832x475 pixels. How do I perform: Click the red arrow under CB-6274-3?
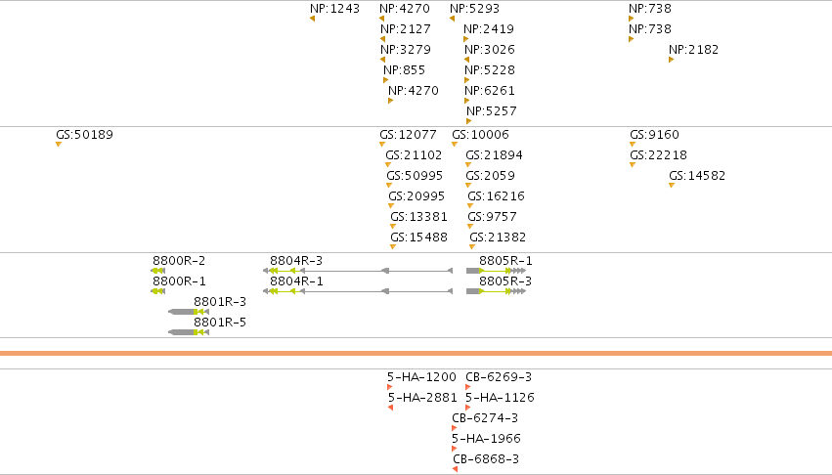(455, 428)
